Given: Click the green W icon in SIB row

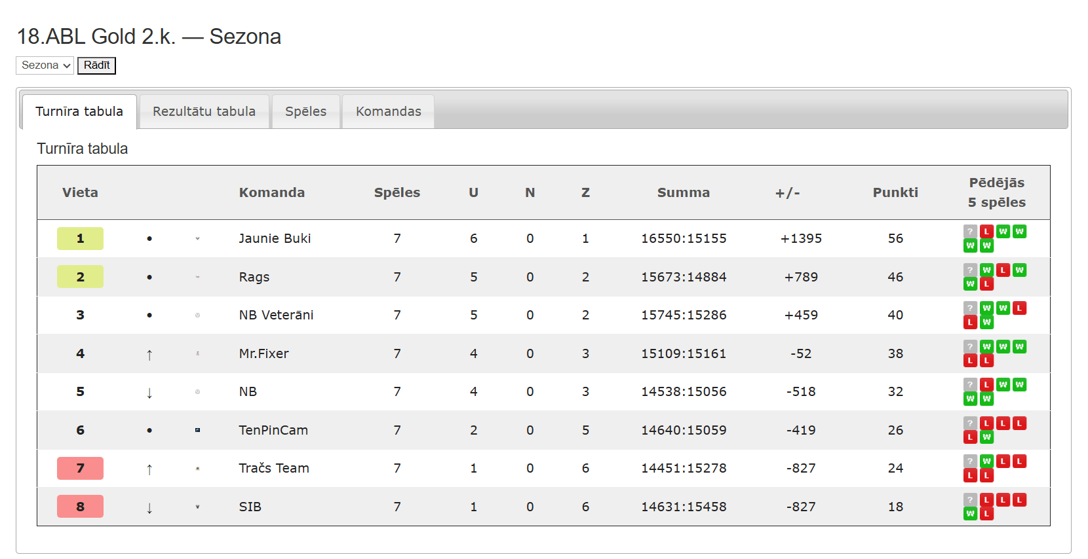Looking at the screenshot, I should [x=970, y=514].
